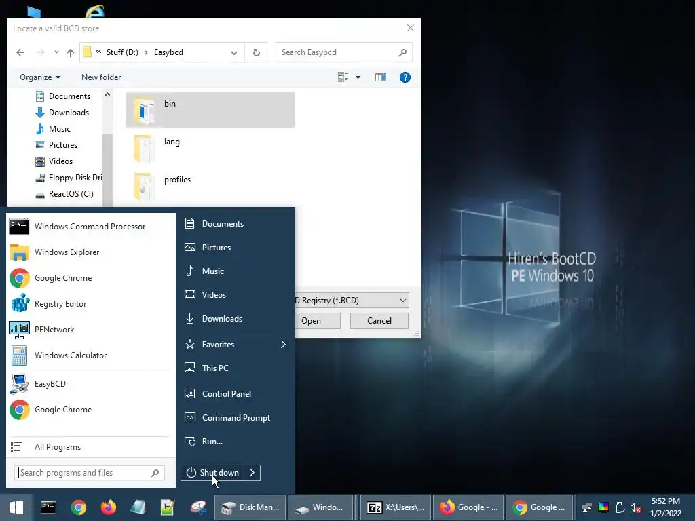
Task: Go back in file dialog
Action: click(x=20, y=52)
